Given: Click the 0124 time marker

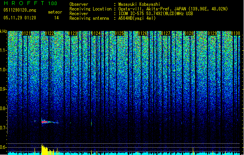Looking at the screenshot, I should [x=96, y=33].
